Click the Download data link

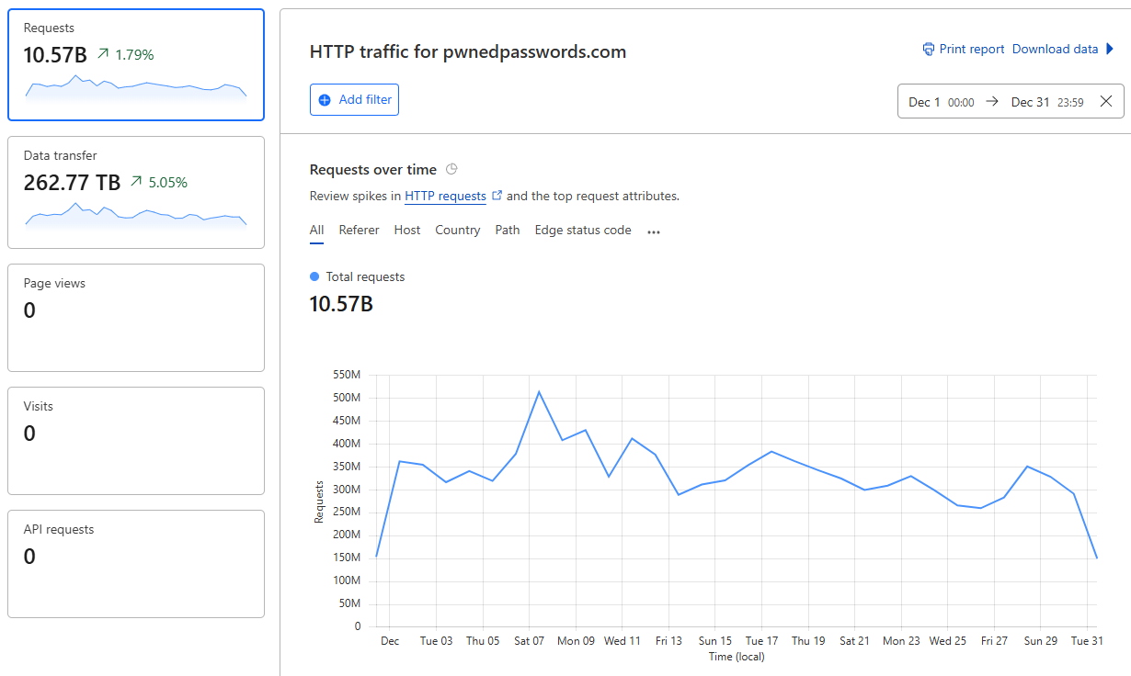point(1055,50)
